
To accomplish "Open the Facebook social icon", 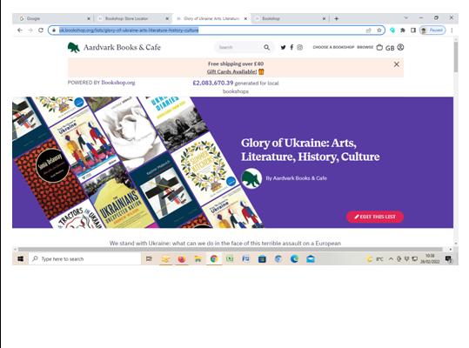I will tap(291, 47).
